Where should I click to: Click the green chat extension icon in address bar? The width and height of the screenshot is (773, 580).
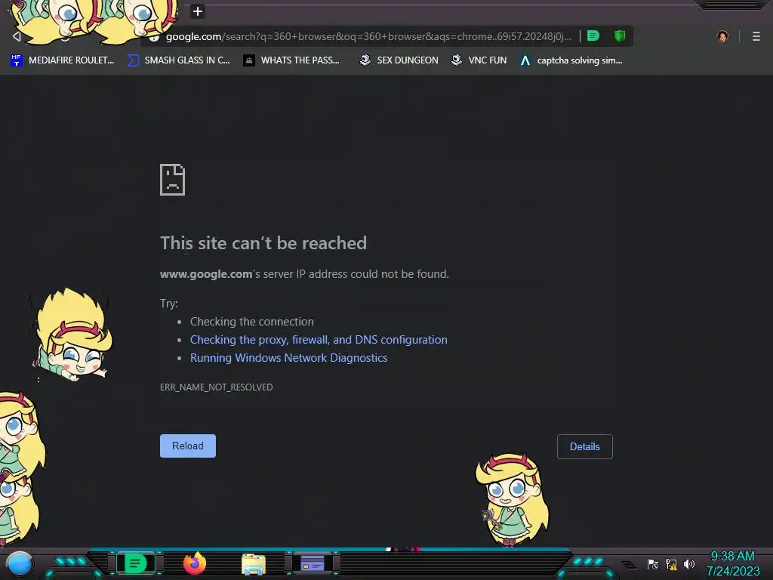tap(593, 36)
